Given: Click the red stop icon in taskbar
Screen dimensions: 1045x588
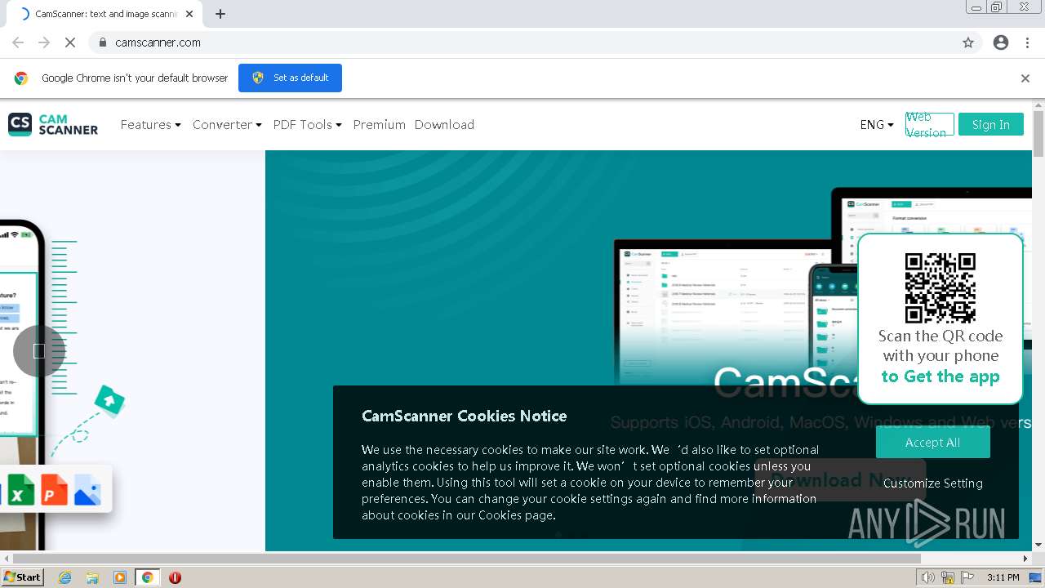Looking at the screenshot, I should pyautogui.click(x=175, y=577).
